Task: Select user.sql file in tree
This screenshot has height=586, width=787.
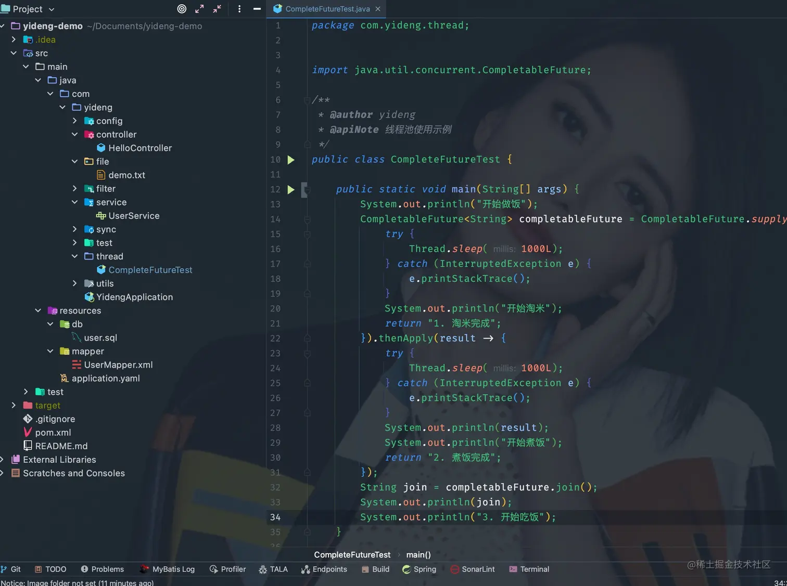Action: [95, 337]
